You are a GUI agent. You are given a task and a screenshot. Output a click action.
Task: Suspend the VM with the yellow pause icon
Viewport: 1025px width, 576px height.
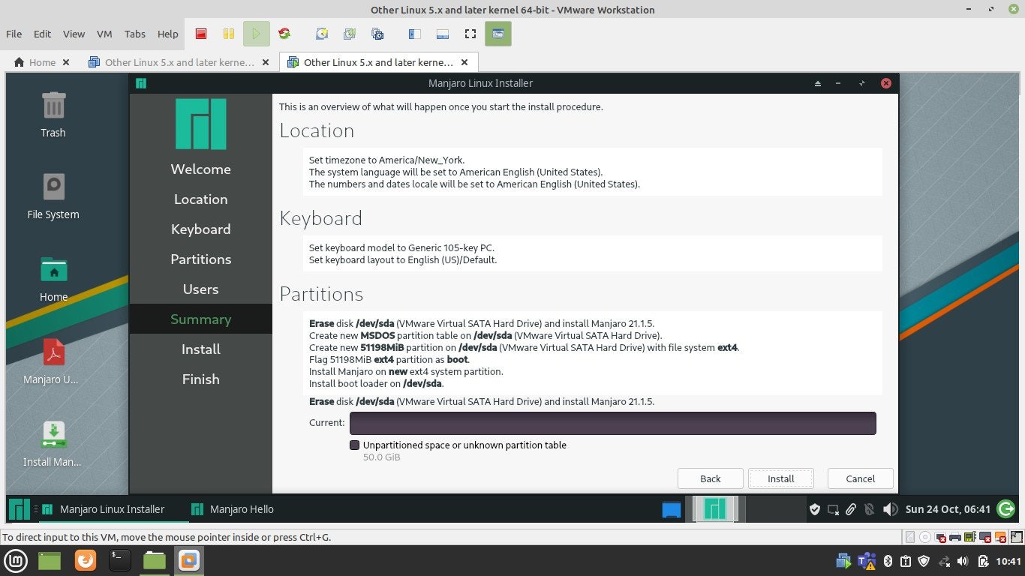tap(229, 34)
